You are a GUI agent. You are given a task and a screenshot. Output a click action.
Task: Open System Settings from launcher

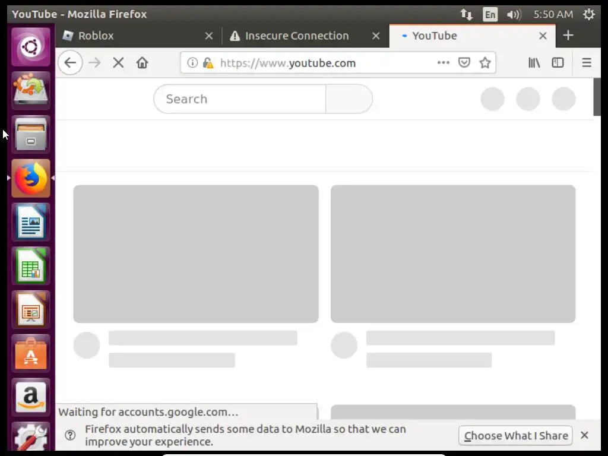[31, 436]
